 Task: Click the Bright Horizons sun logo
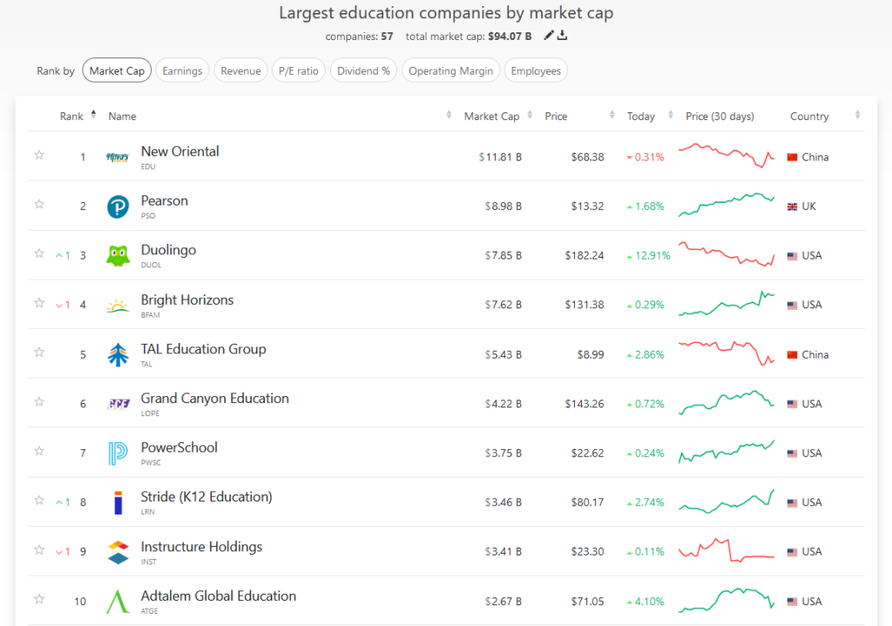pyautogui.click(x=118, y=306)
